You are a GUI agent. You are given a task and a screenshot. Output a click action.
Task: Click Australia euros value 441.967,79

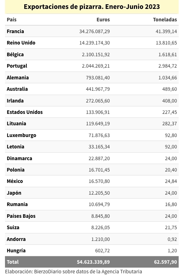tap(98, 89)
